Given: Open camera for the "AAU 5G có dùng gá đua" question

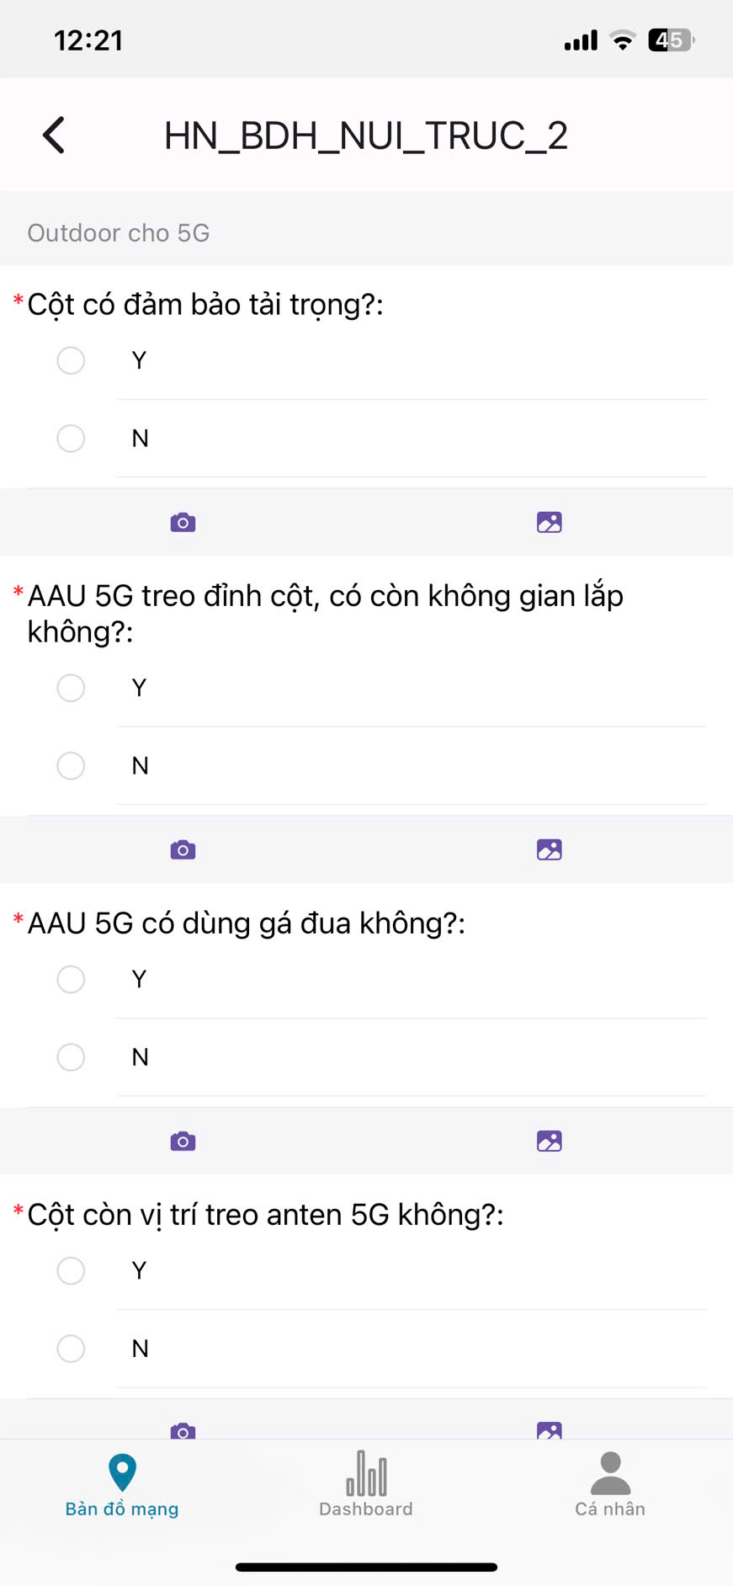Looking at the screenshot, I should (183, 1142).
